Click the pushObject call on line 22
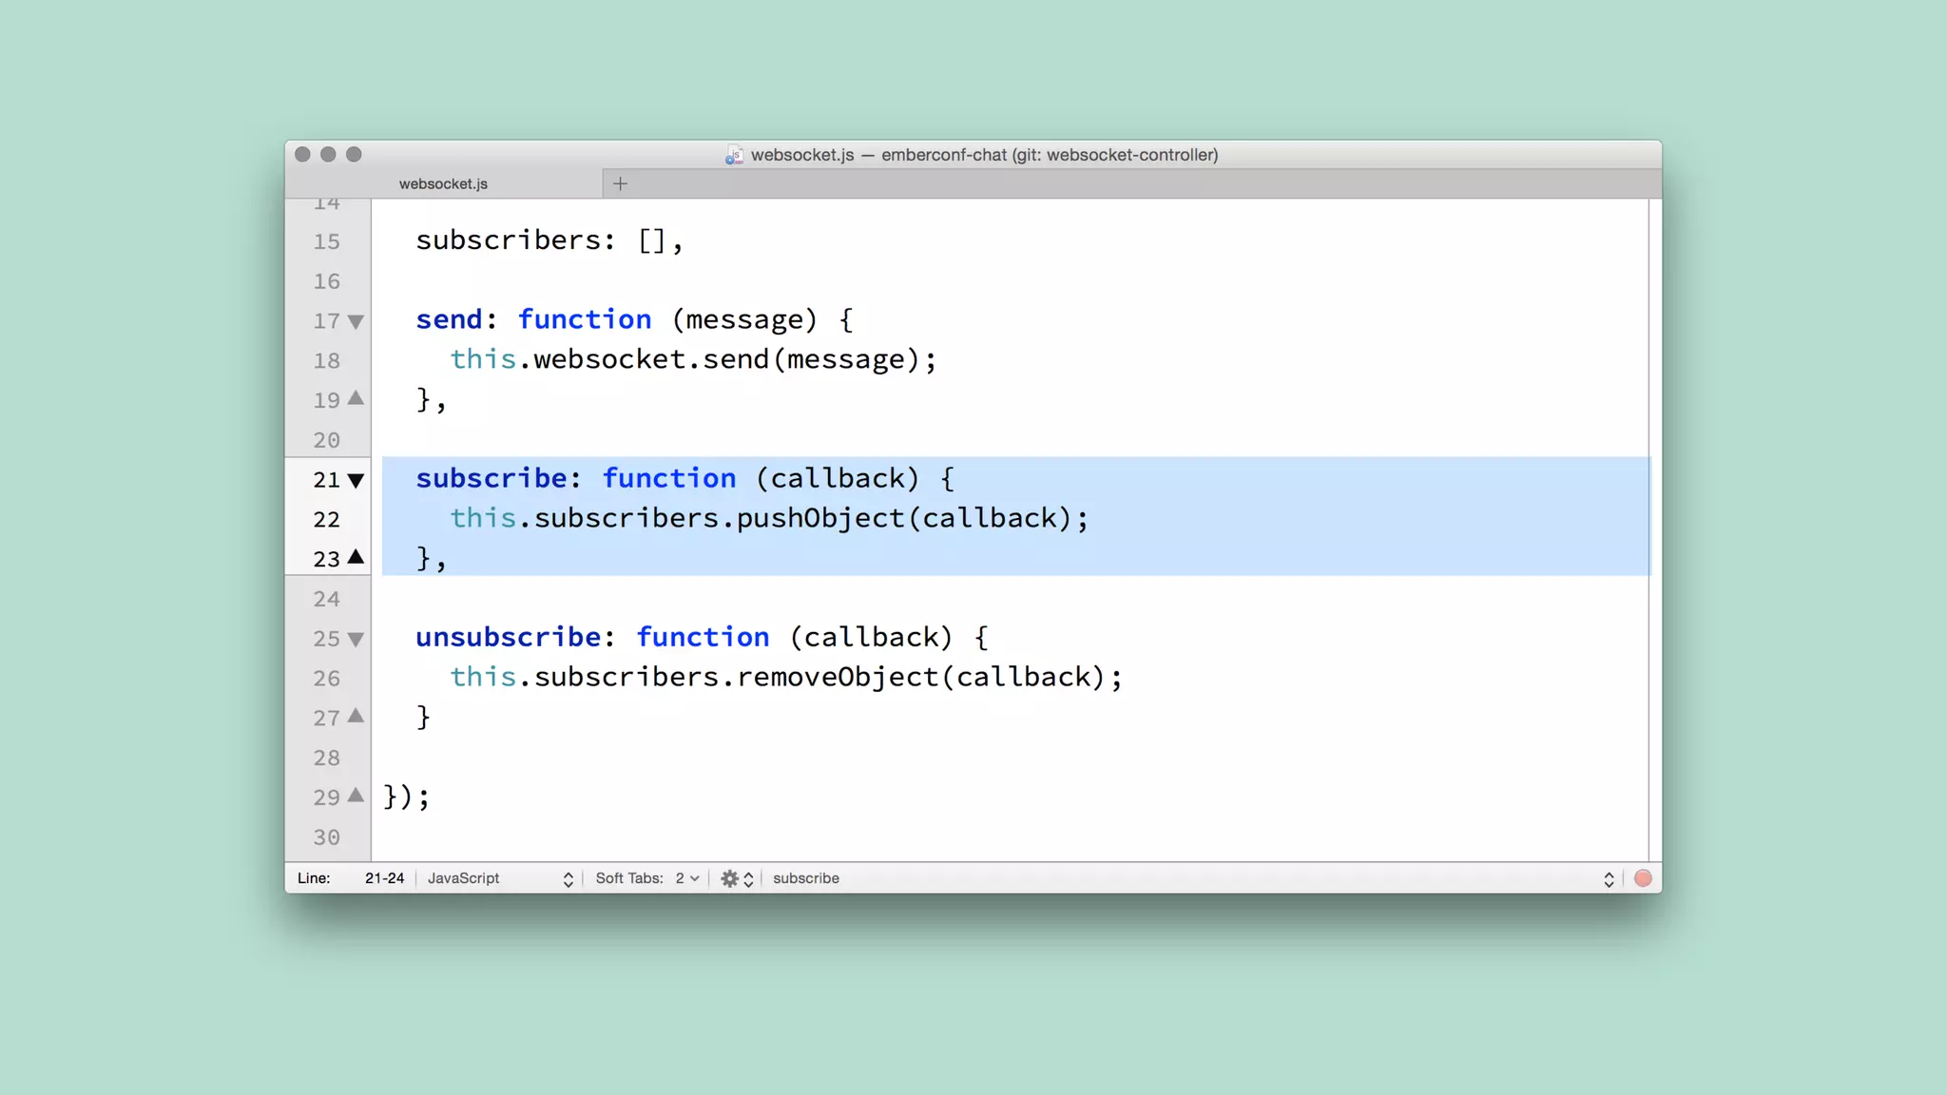 [819, 518]
